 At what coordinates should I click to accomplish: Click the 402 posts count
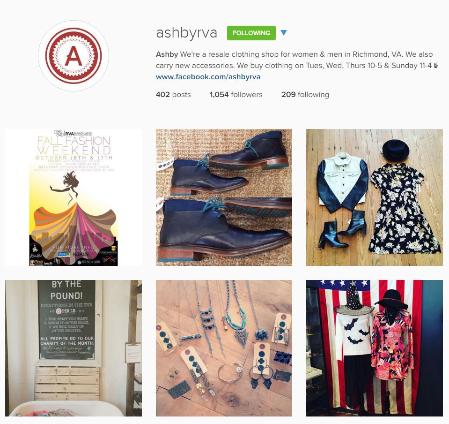coord(173,95)
